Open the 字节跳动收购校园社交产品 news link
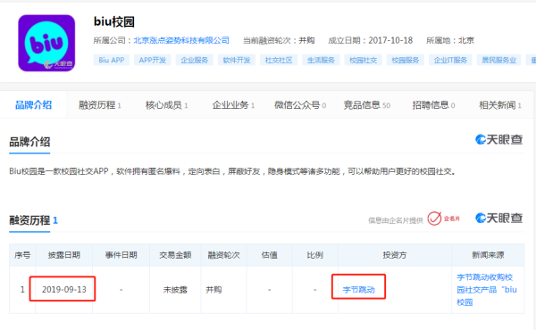This screenshot has height=330, width=536. pos(487,290)
